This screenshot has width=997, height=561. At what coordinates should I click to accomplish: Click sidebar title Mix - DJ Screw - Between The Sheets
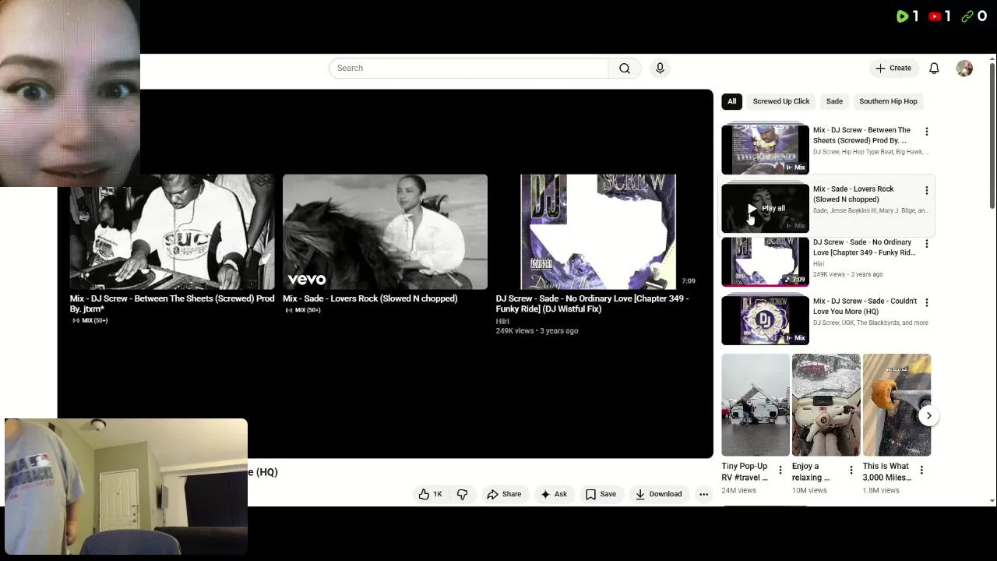[861, 136]
